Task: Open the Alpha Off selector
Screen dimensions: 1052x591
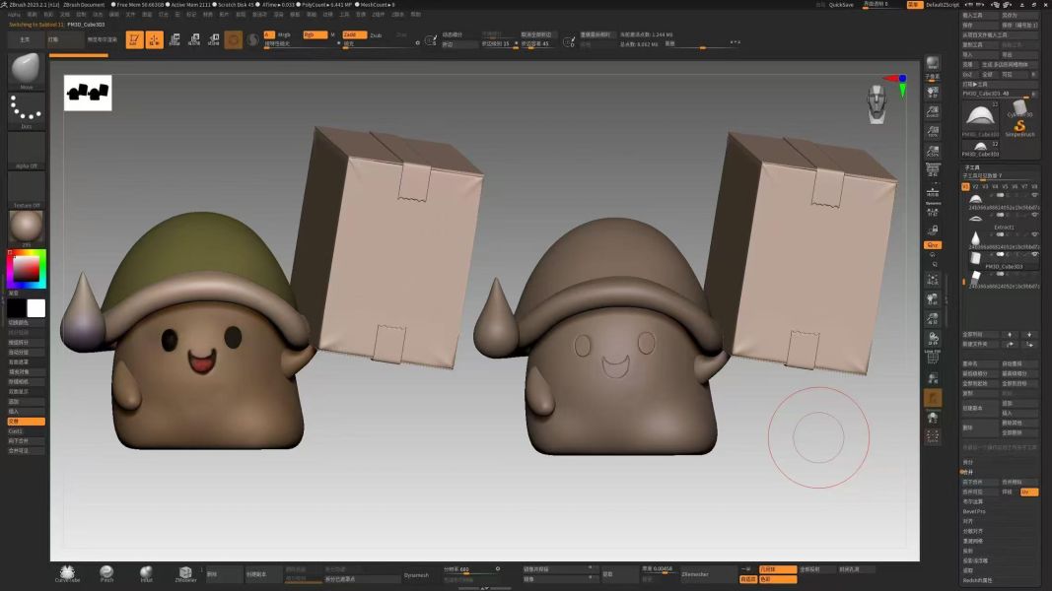Action: [x=27, y=151]
